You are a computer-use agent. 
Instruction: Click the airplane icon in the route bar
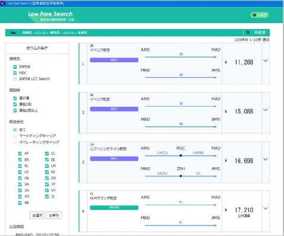[13, 33]
